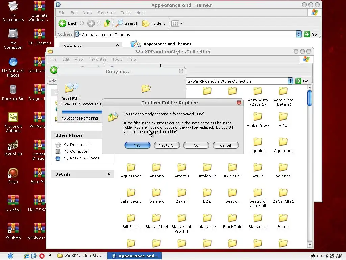
Task: Select the AthlonXP folder
Action: pyautogui.click(x=207, y=171)
